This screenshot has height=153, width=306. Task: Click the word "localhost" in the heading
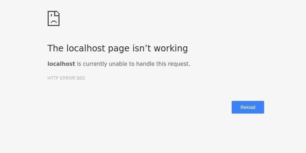(86, 48)
